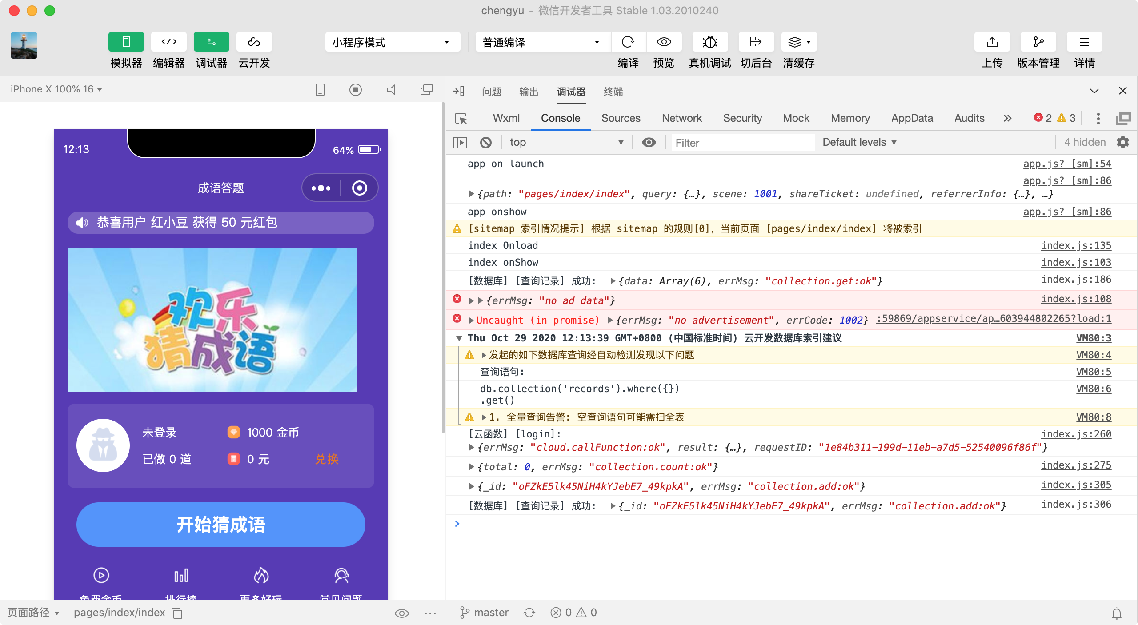
Task: Clear console with the block icon
Action: [x=486, y=142]
